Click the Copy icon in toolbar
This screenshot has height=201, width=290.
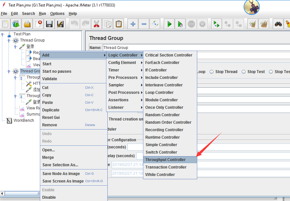coord(107,24)
